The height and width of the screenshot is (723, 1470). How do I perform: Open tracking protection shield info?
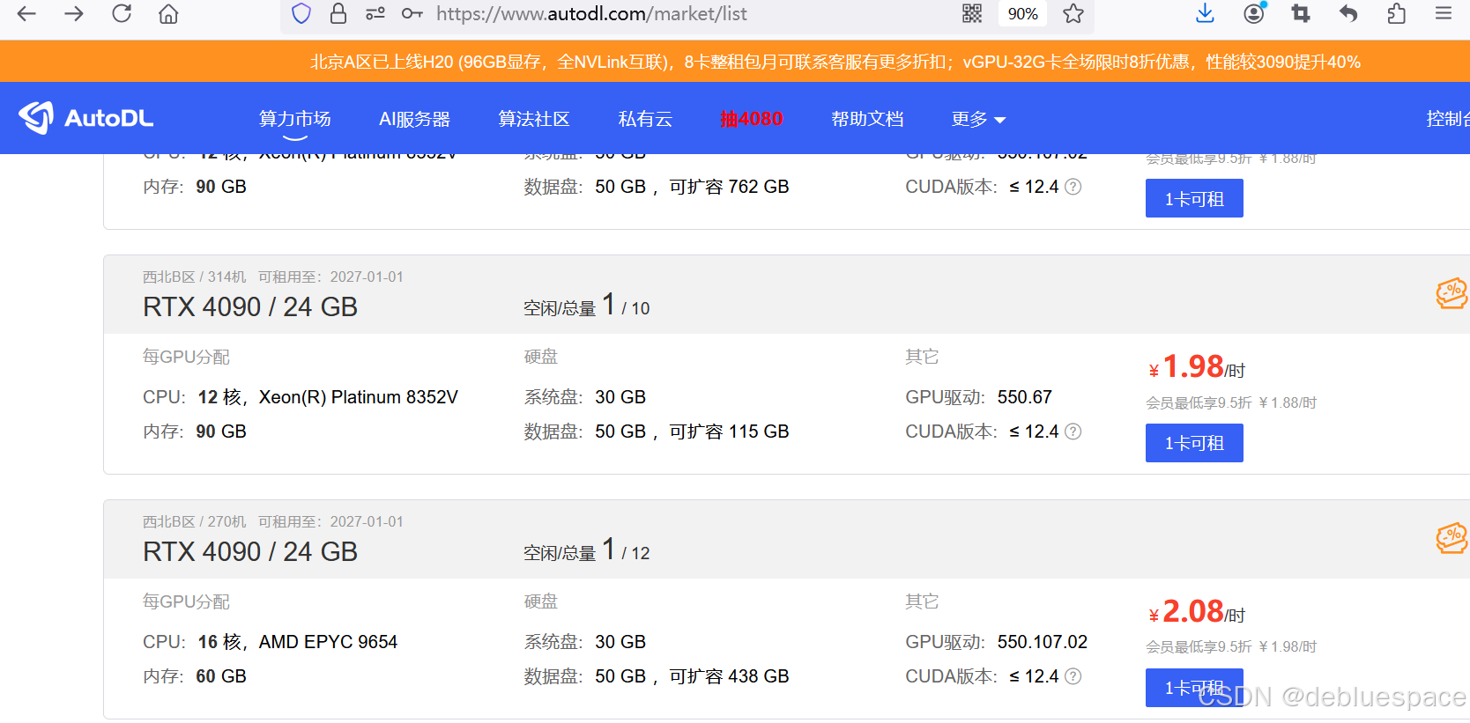(301, 13)
